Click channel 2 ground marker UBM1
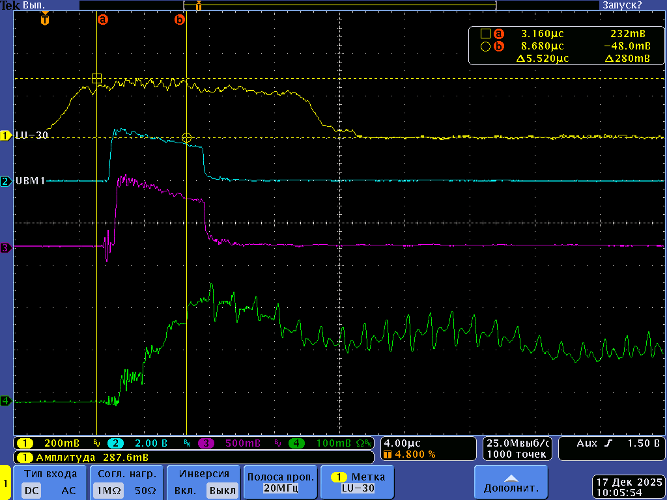Screen dimensions: 667x500 tap(6, 181)
